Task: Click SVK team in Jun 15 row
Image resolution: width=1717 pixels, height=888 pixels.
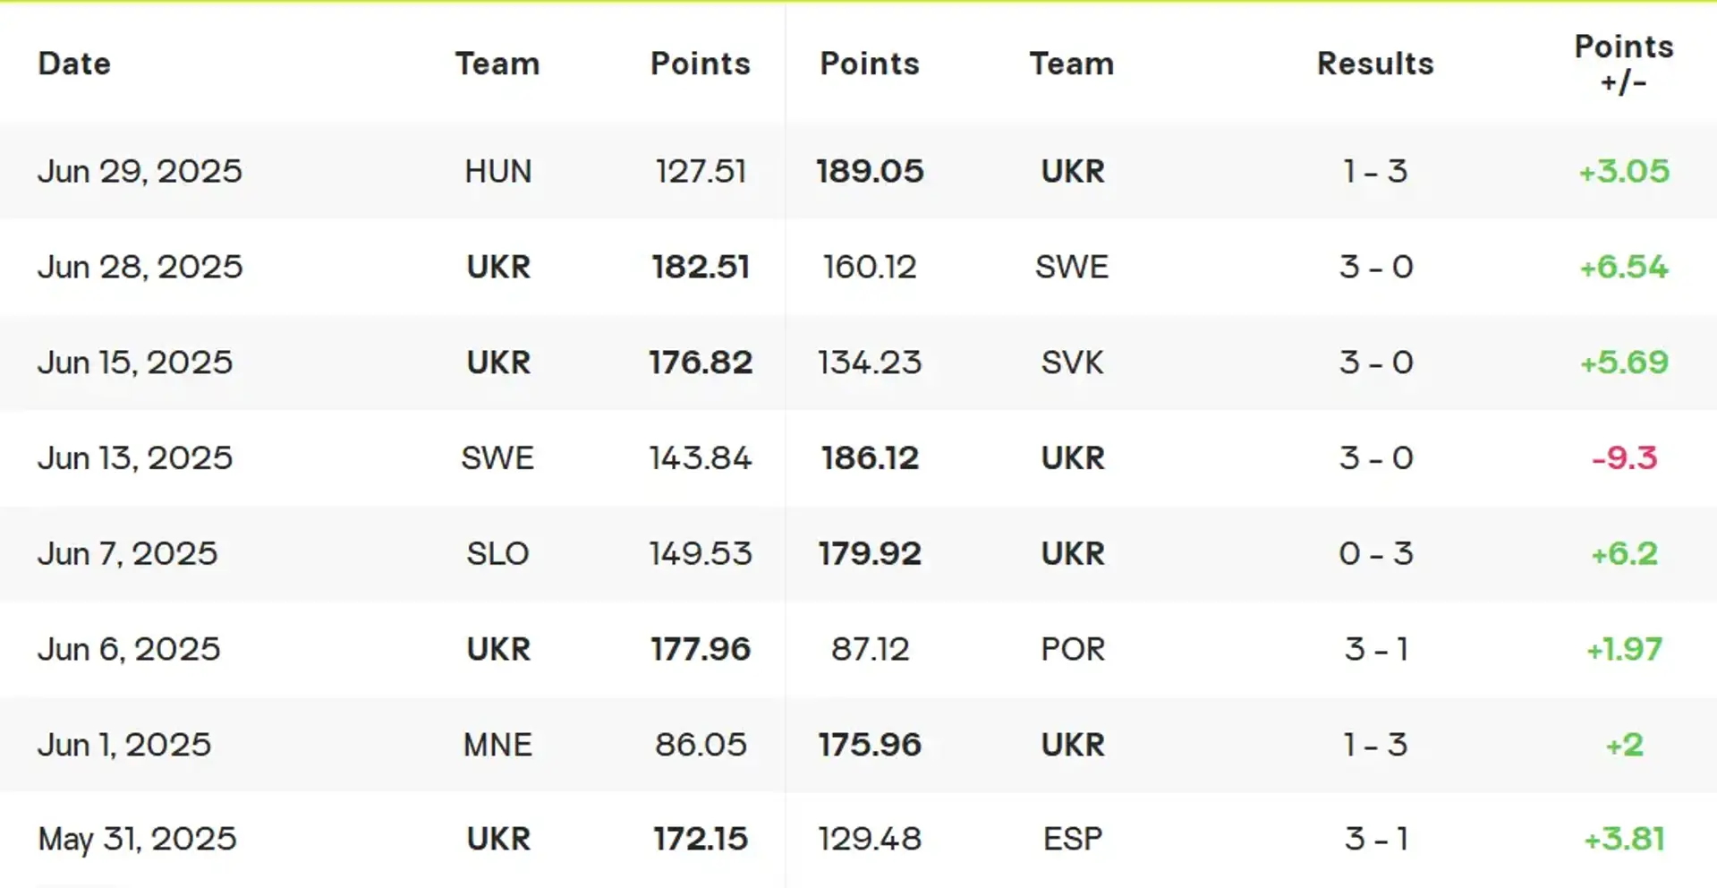Action: [1072, 363]
